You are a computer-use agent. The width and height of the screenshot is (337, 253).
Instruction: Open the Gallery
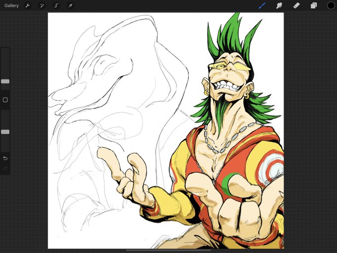point(11,5)
